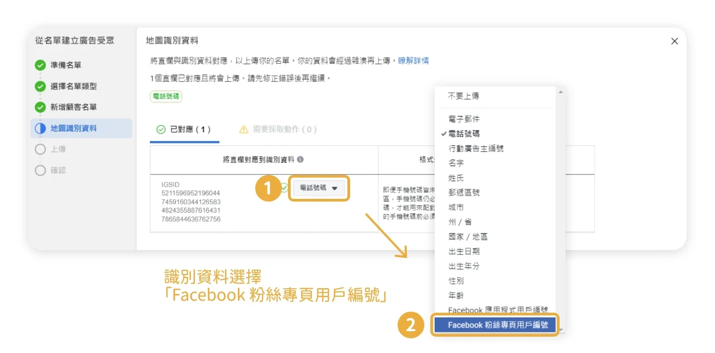Click the 從名單建立廣告受眾 sidebar title
Viewport: 715px width, 353px height.
75,41
